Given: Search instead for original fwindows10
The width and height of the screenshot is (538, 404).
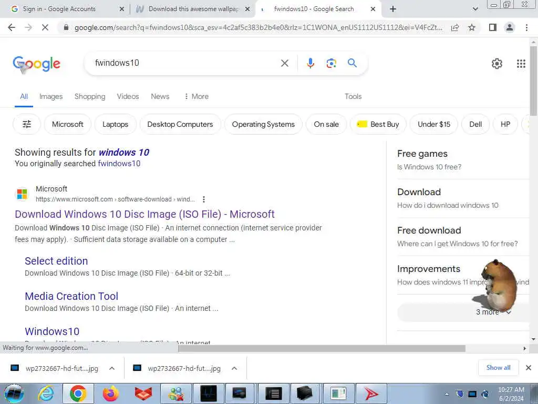Looking at the screenshot, I should point(119,164).
